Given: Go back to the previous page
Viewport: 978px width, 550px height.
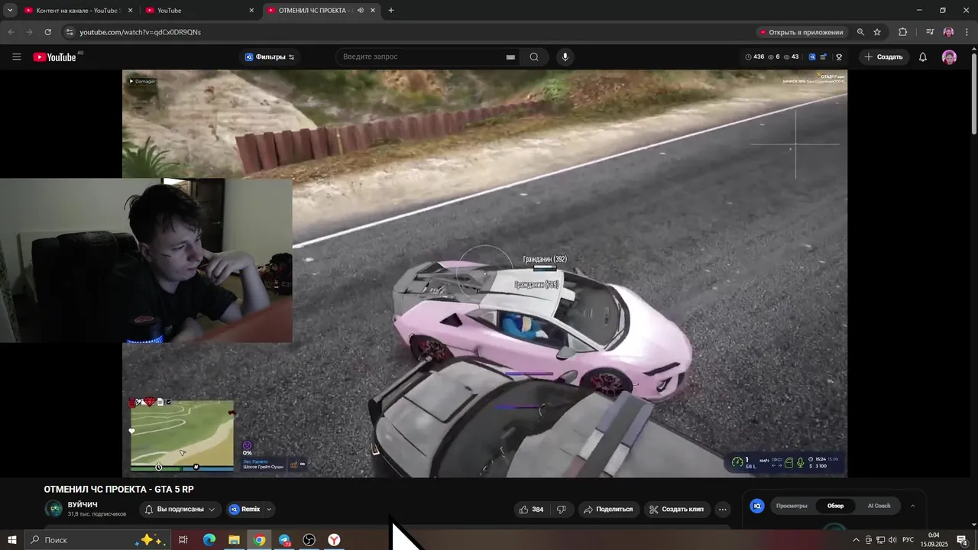Looking at the screenshot, I should point(11,32).
